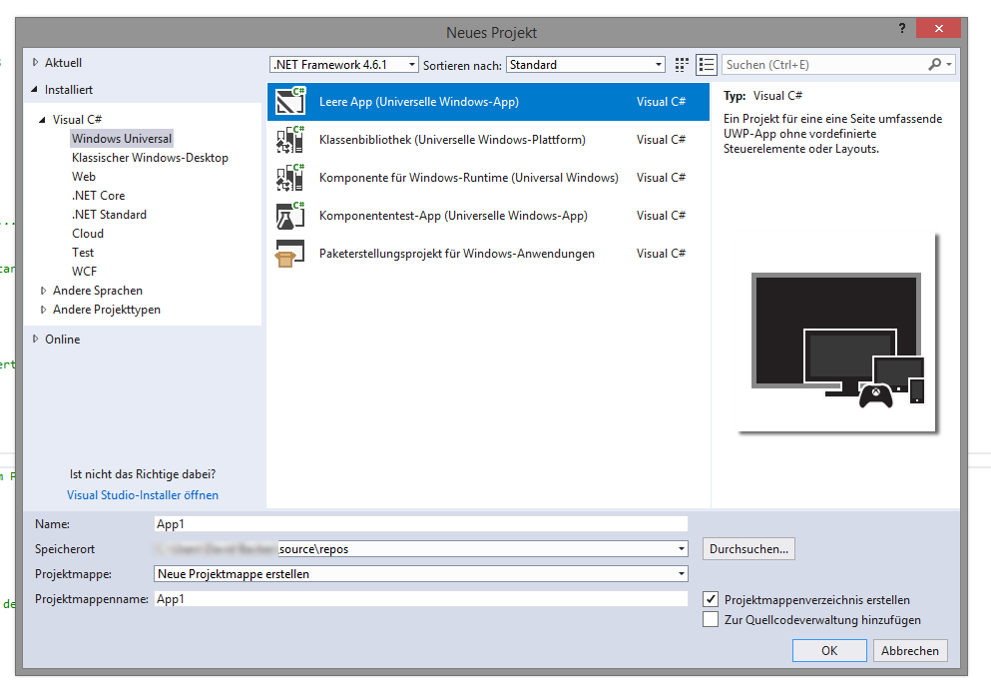Enable Zur Quellcodeverwaltung hinzufügen

pyautogui.click(x=711, y=619)
